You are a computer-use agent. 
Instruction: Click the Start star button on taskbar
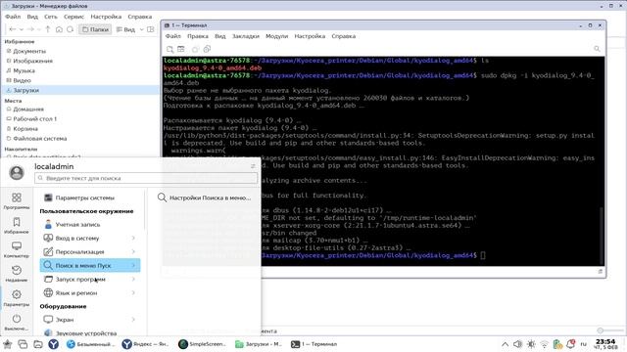point(7,344)
